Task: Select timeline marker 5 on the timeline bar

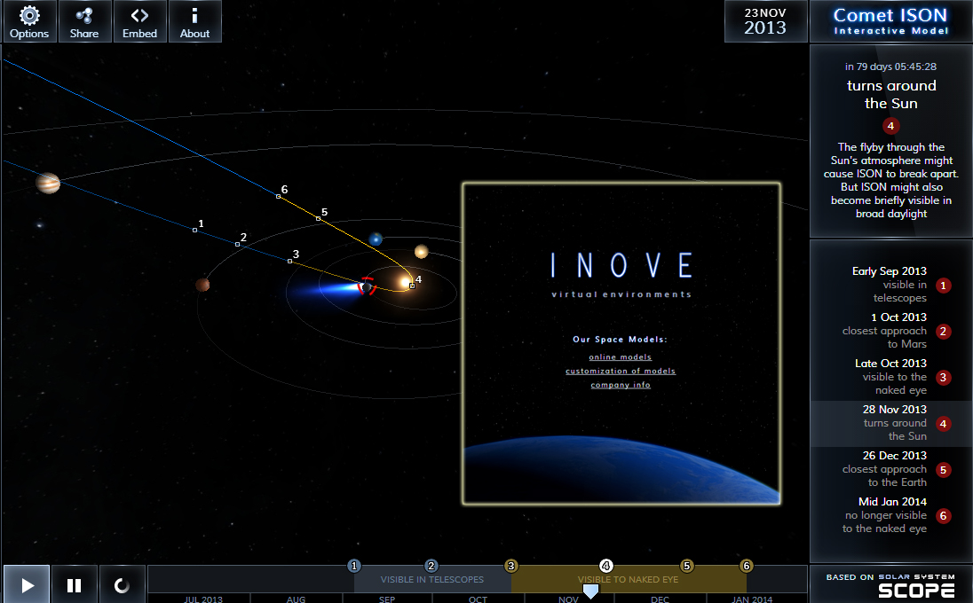Action: (x=686, y=566)
